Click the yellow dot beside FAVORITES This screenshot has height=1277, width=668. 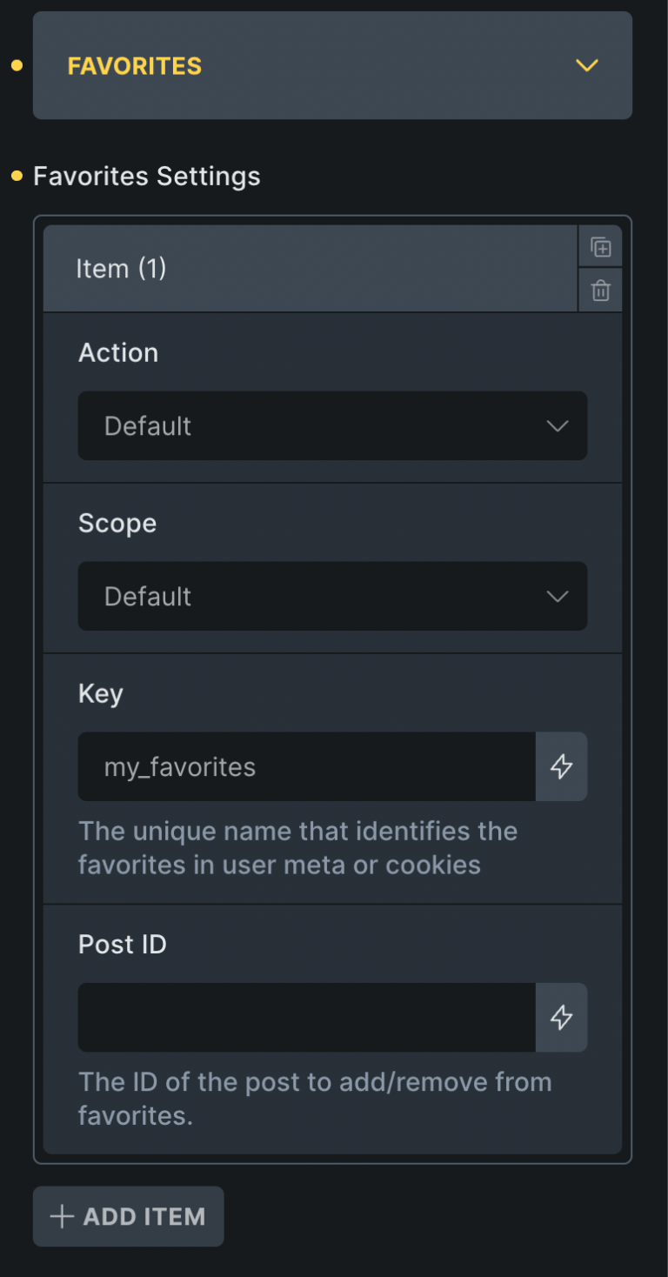click(x=15, y=65)
